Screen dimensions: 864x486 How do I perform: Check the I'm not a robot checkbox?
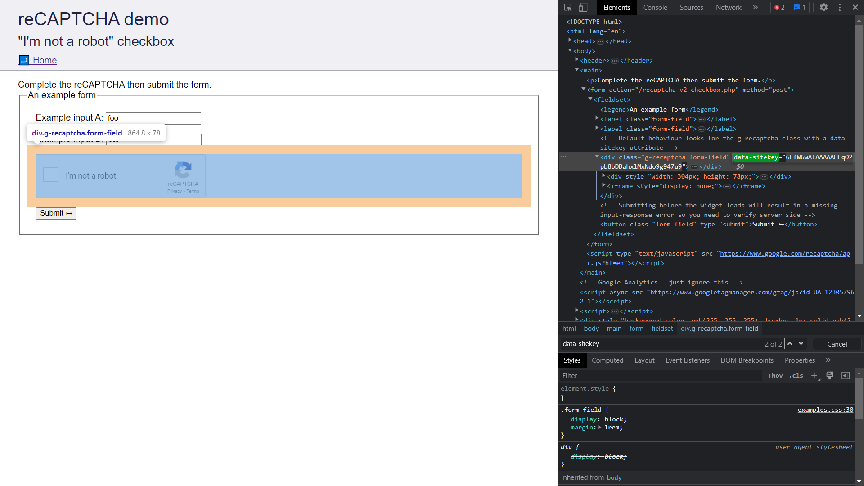click(x=51, y=175)
